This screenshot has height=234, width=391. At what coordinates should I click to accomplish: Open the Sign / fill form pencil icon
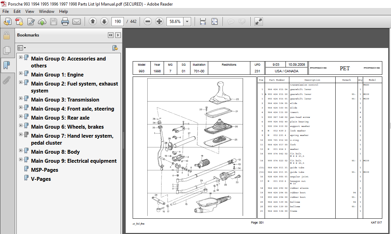tap(31, 22)
